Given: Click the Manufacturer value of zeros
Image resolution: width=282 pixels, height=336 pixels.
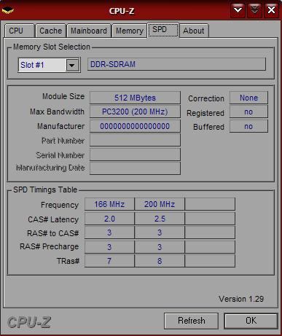Looking at the screenshot, I should click(135, 126).
